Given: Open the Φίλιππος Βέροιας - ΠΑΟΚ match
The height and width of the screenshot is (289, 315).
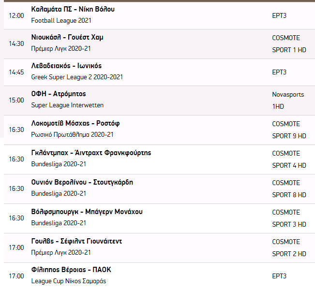Looking at the screenshot, I should pyautogui.click(x=71, y=270).
